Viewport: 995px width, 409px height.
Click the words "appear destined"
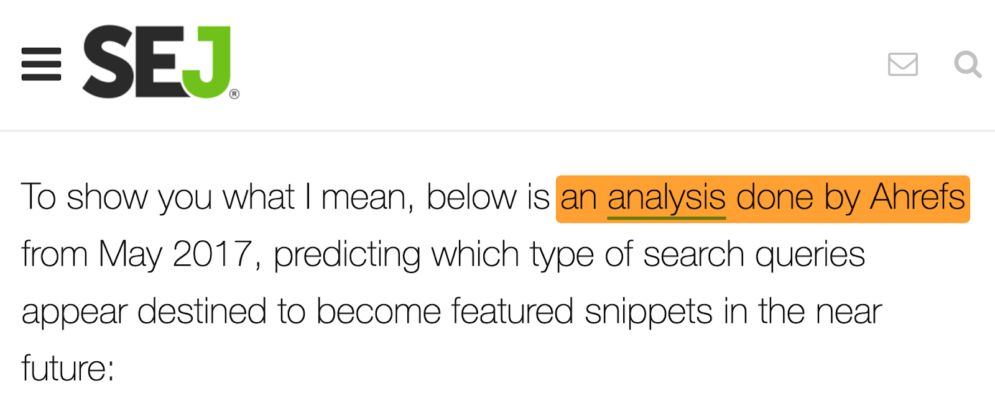pyautogui.click(x=144, y=312)
